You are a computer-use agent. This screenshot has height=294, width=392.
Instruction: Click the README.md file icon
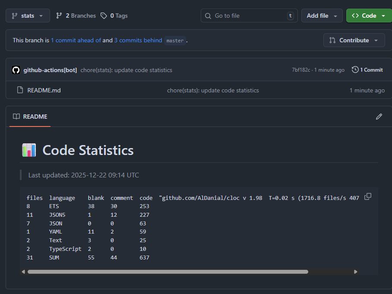19,90
